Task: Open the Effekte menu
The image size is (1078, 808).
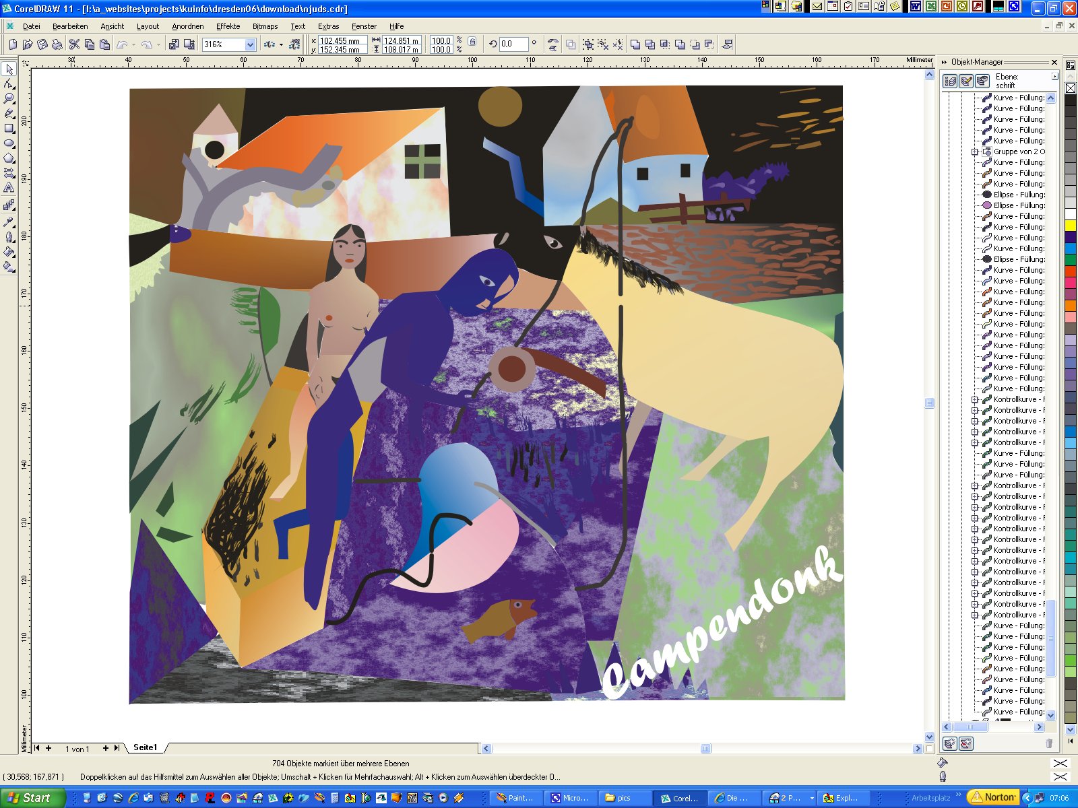Action: click(x=228, y=26)
